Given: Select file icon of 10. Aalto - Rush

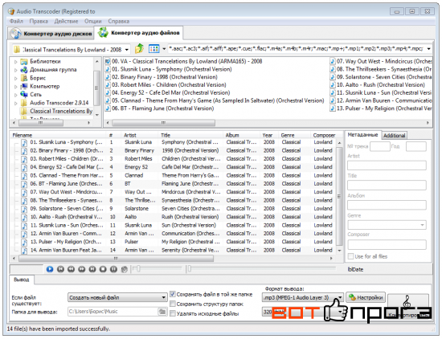Looking at the screenshot, I should (333, 85).
